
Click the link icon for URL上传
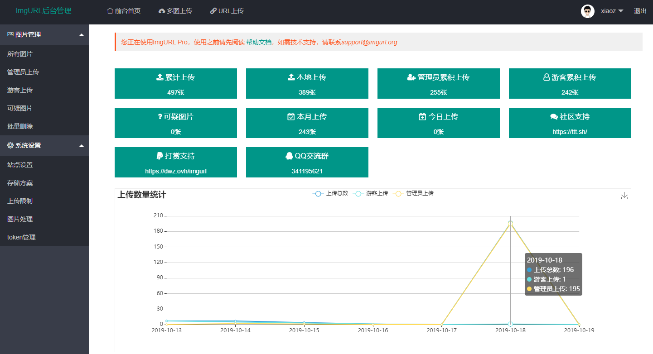click(x=213, y=11)
